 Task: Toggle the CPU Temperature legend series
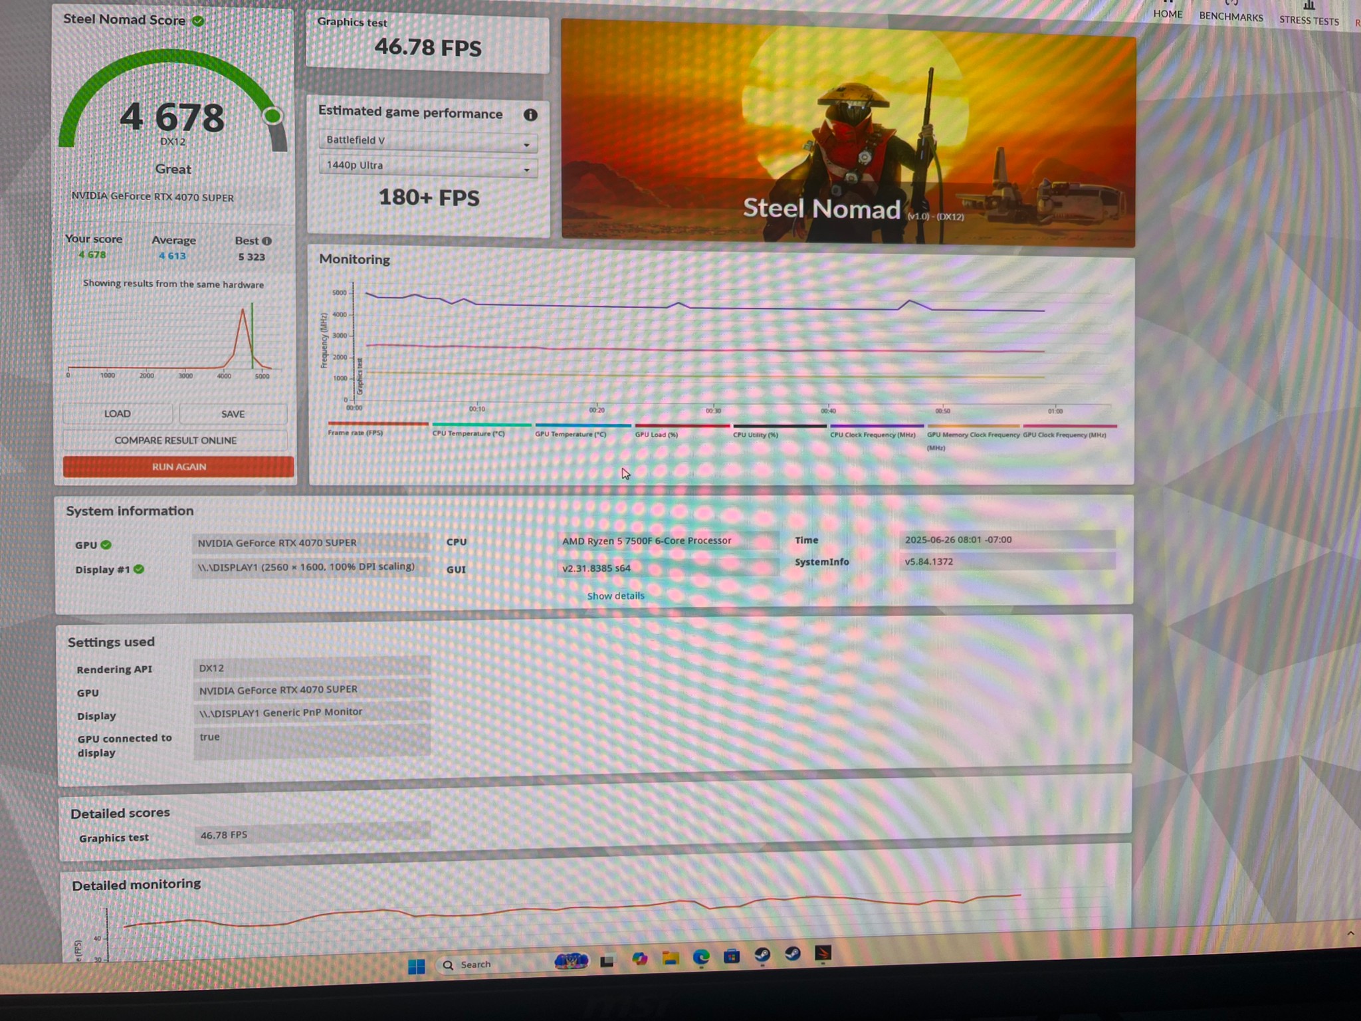click(469, 433)
